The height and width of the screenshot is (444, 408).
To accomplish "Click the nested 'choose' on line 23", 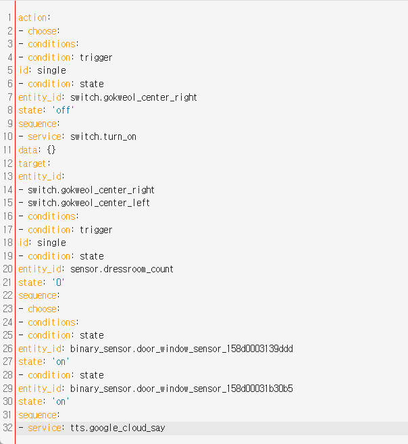I will [x=42, y=309].
